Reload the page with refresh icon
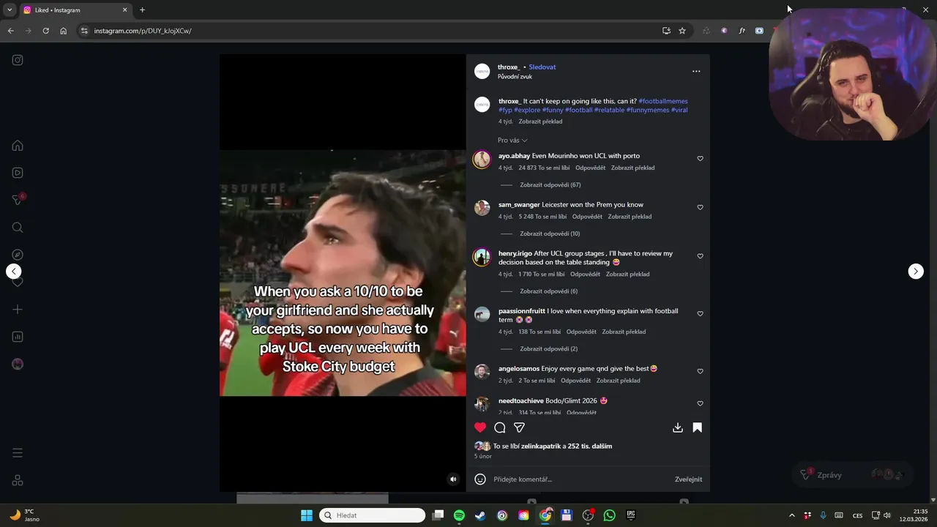This screenshot has height=527, width=937. [x=45, y=31]
